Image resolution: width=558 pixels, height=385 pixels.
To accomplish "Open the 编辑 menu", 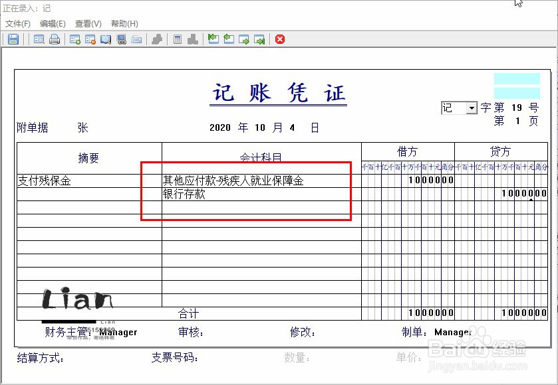I will coord(53,23).
